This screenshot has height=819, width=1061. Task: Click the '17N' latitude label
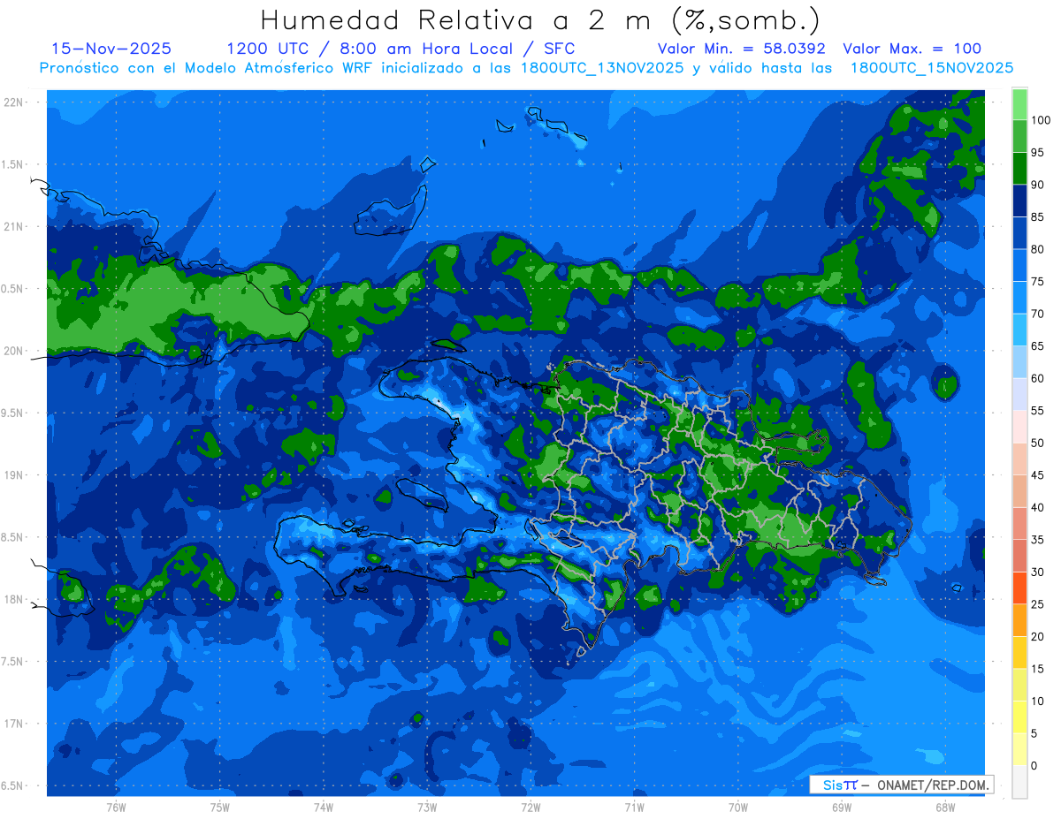(13, 724)
